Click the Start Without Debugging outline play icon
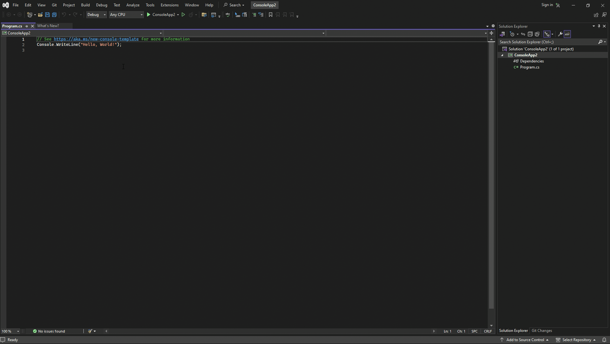Image resolution: width=610 pixels, height=344 pixels. coord(183,15)
